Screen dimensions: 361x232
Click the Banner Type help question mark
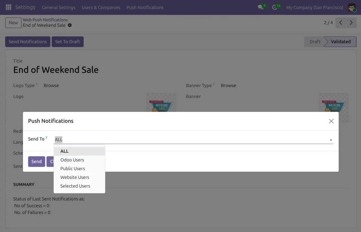[214, 84]
